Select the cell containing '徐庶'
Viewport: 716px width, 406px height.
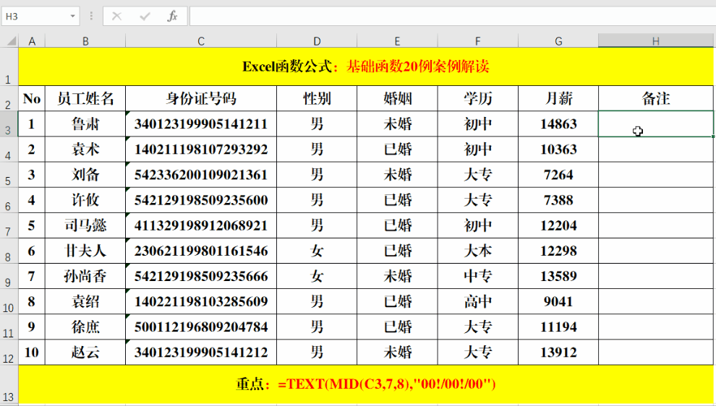85,327
